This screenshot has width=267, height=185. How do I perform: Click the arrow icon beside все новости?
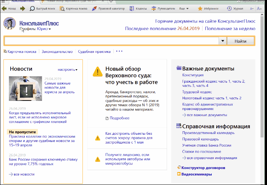(11, 174)
